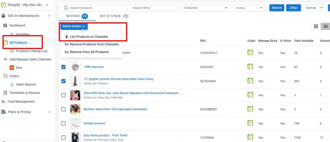Click the Search SKUs input field
Viewport: 330px width, 142px height.
[154, 8]
